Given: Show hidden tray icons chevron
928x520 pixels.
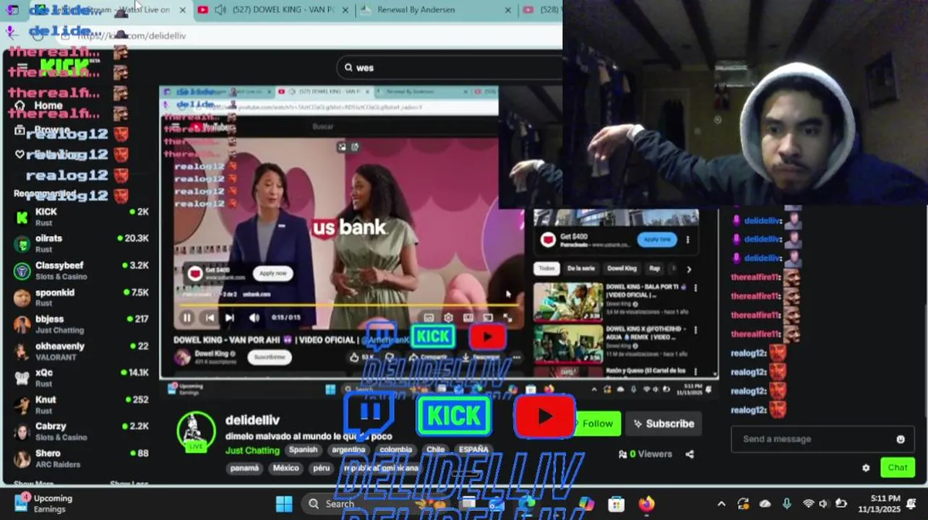Looking at the screenshot, I should coord(721,504).
